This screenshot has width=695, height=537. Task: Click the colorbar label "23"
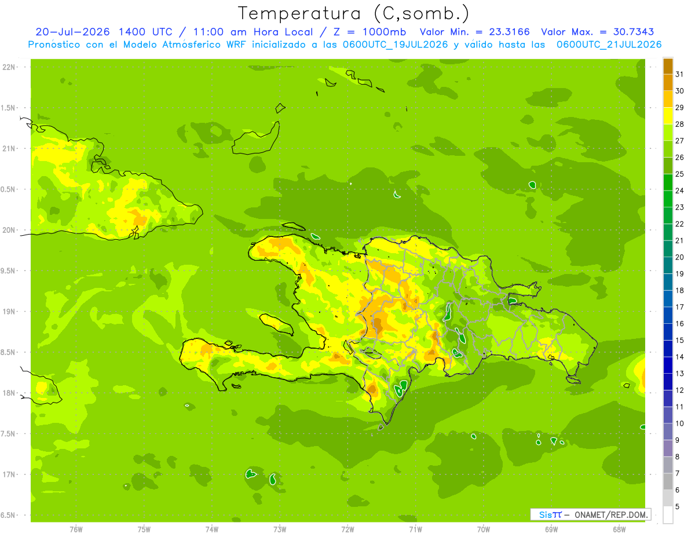point(679,207)
